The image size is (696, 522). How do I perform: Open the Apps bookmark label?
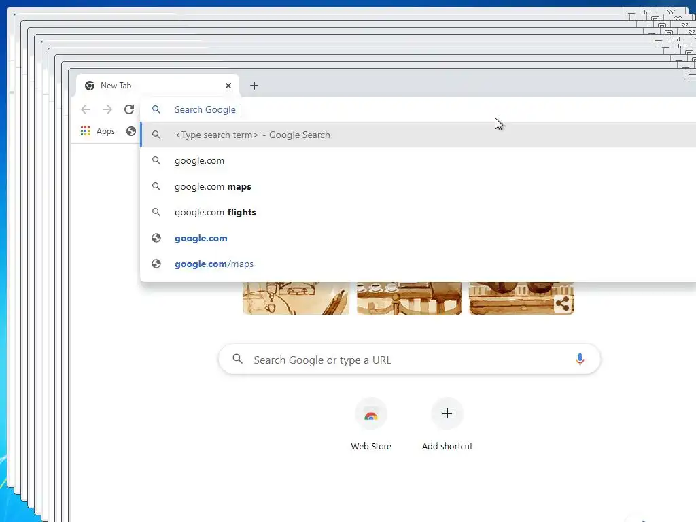click(x=105, y=131)
